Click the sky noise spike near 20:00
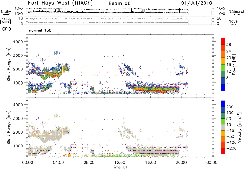 179,10
